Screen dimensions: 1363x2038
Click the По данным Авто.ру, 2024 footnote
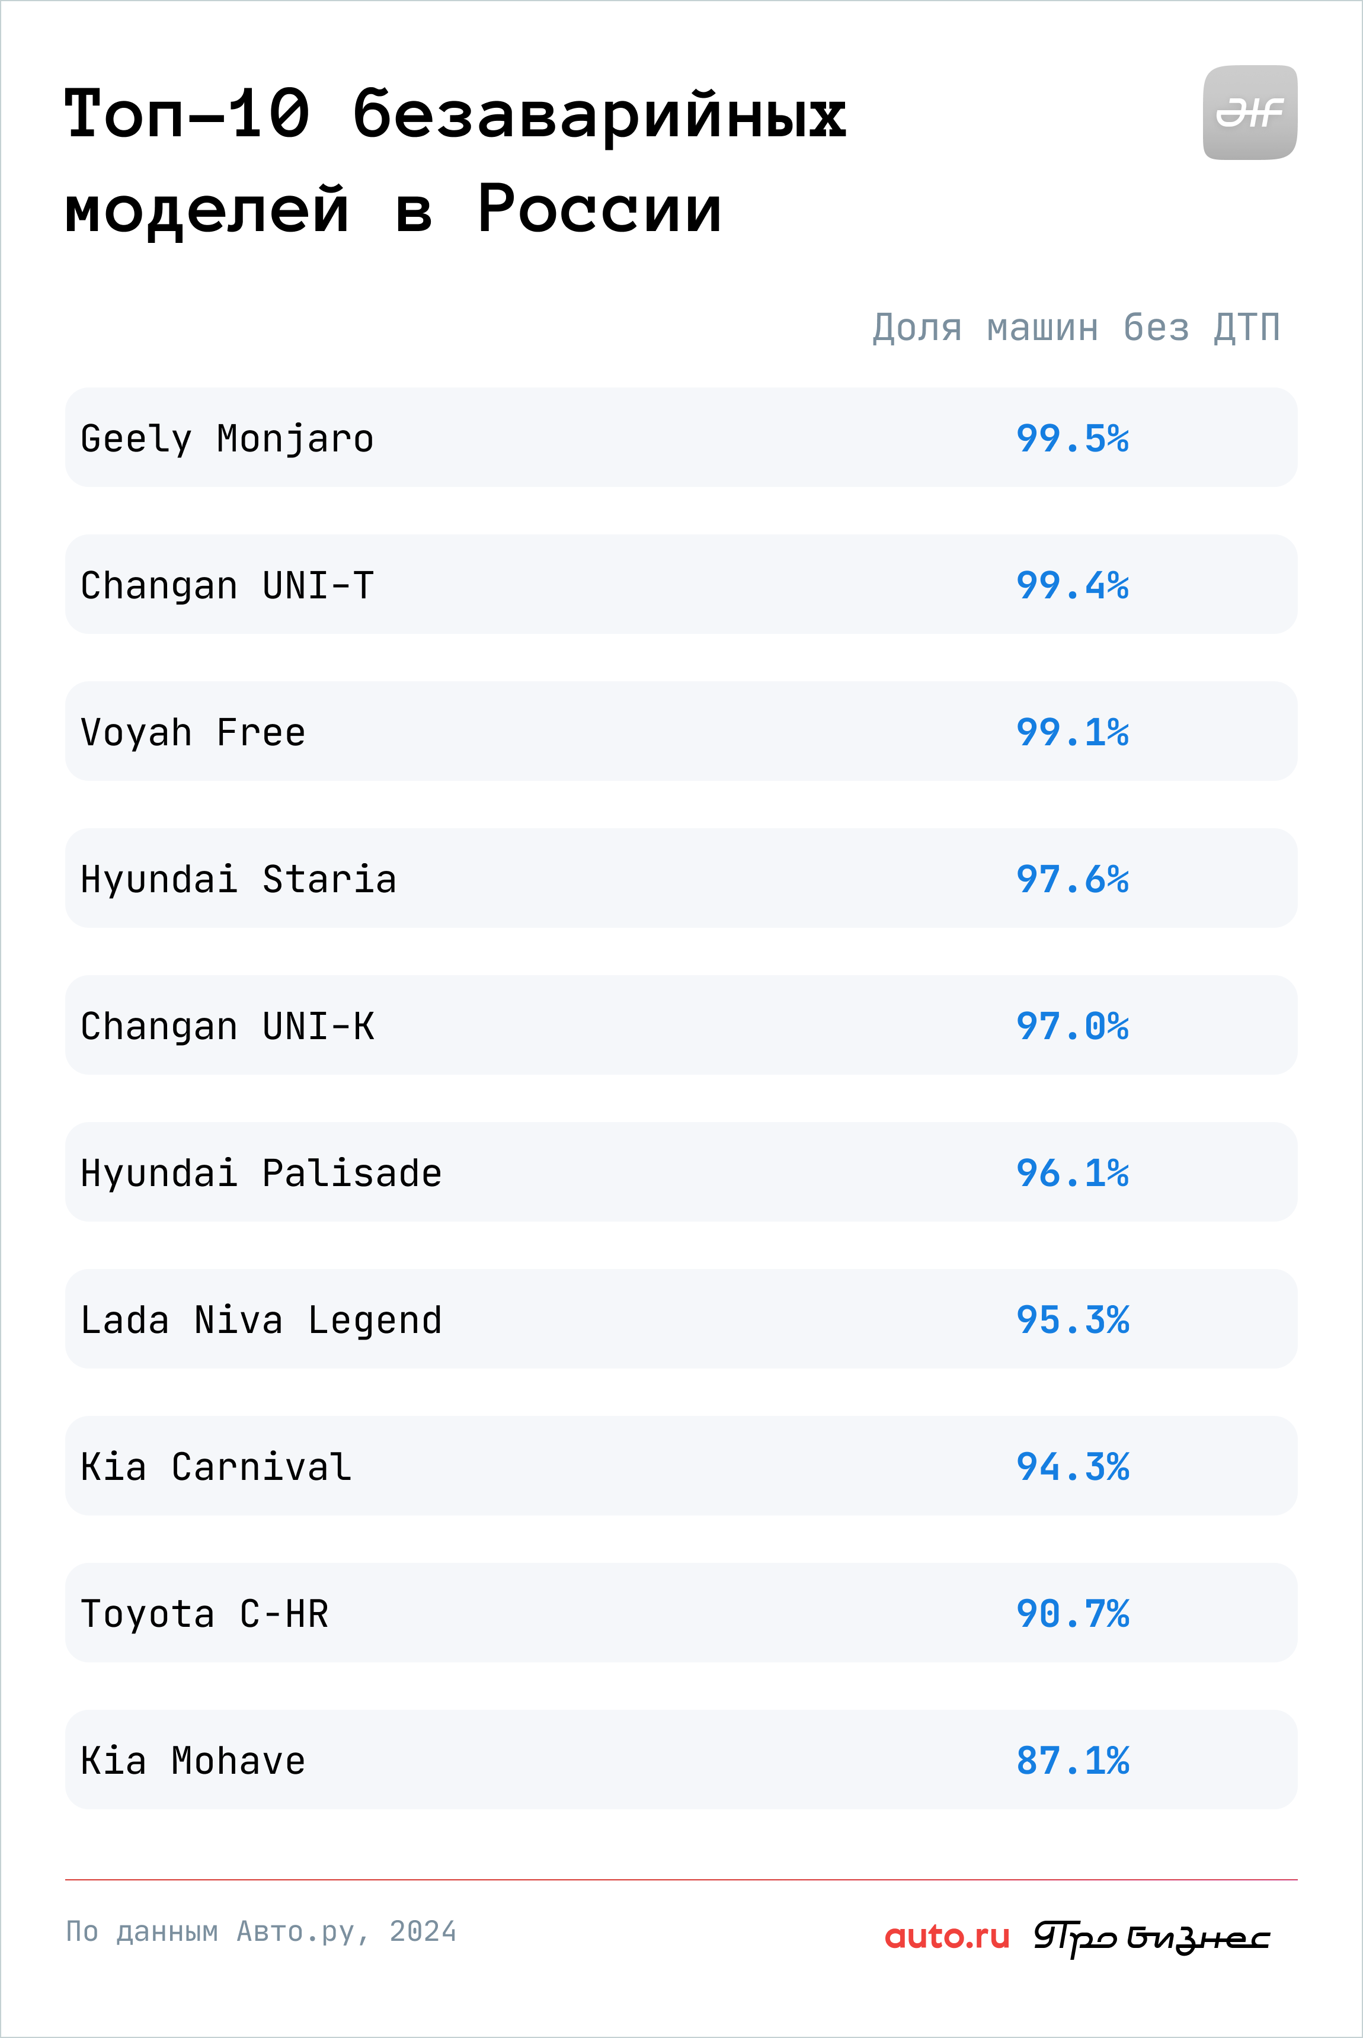tap(261, 1931)
